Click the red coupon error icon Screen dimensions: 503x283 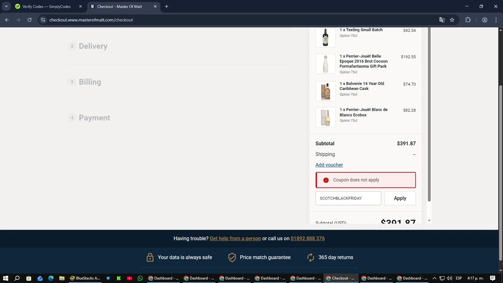(x=326, y=180)
